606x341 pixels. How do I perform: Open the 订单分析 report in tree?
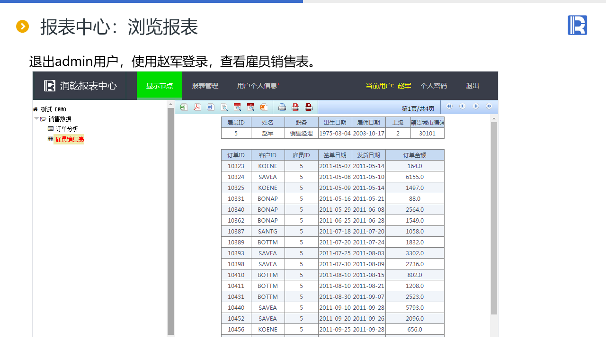point(67,129)
